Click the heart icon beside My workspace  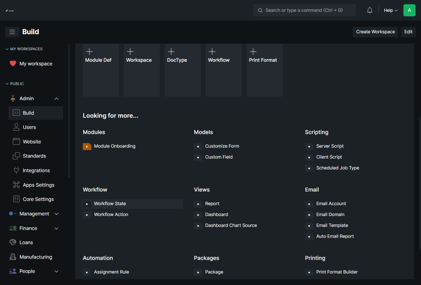tap(13, 64)
